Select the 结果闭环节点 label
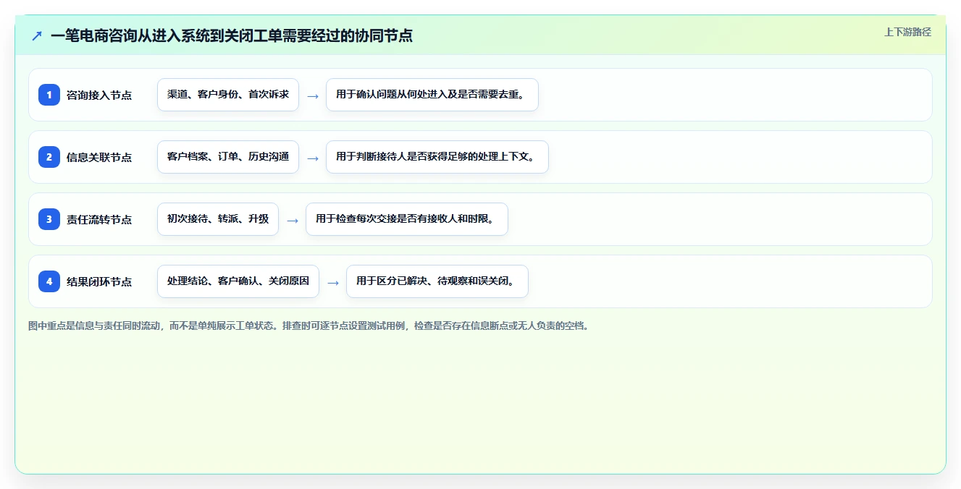This screenshot has height=489, width=961. (99, 281)
